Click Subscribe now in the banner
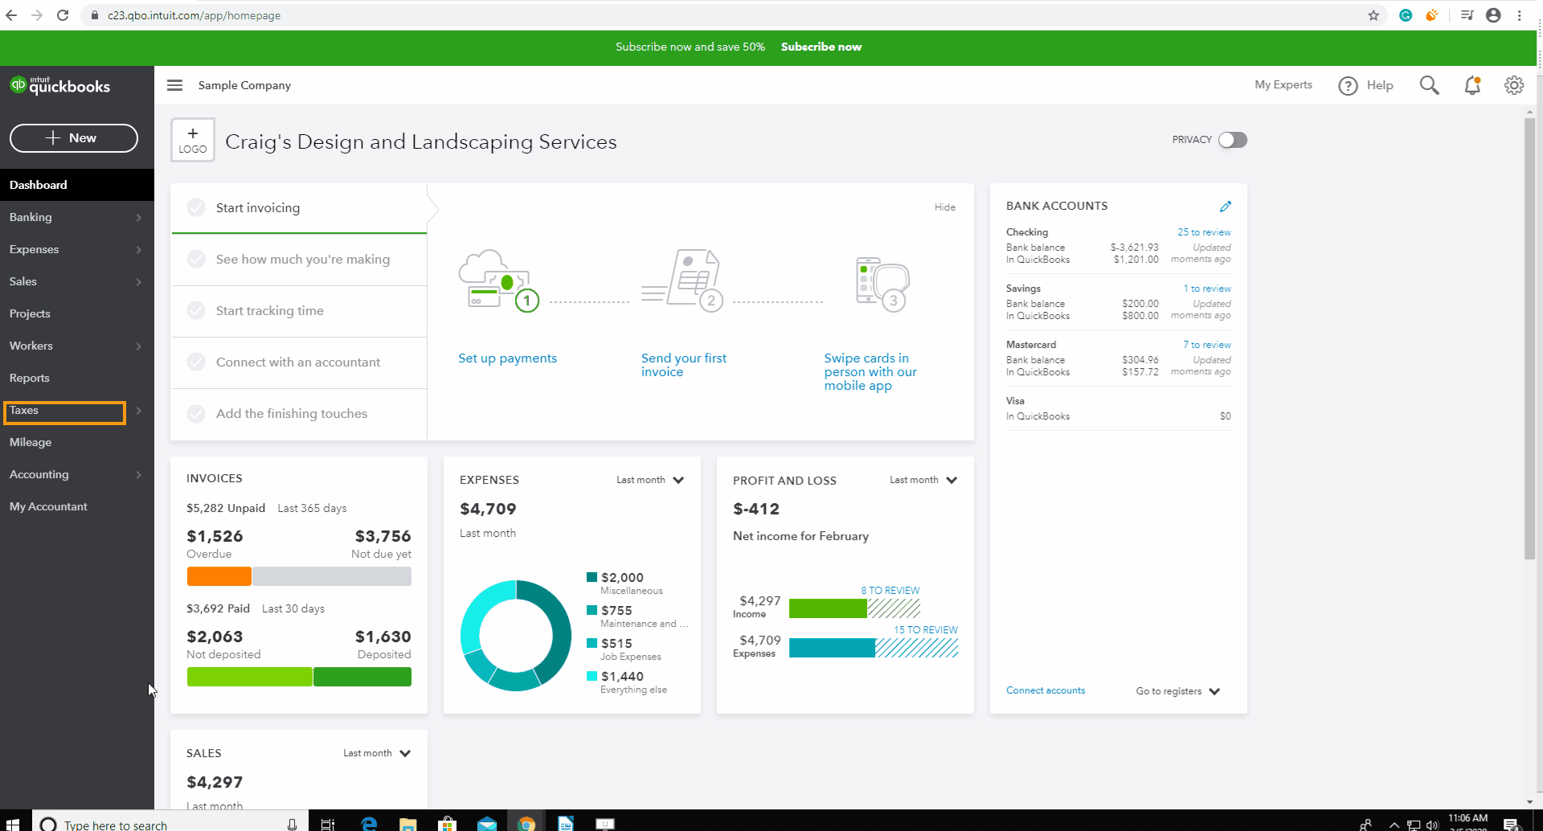Image resolution: width=1543 pixels, height=831 pixels. click(821, 47)
